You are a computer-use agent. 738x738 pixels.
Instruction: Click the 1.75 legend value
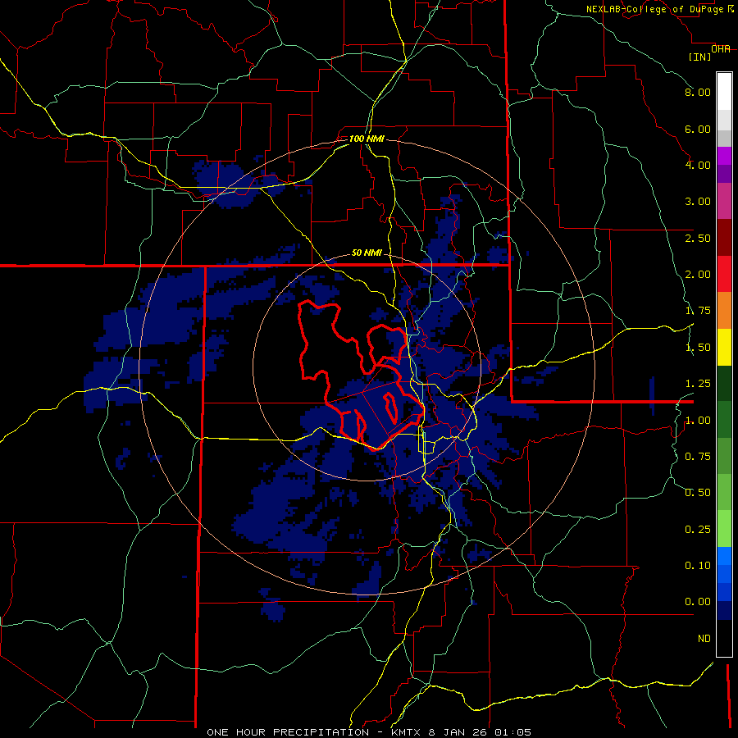(698, 311)
